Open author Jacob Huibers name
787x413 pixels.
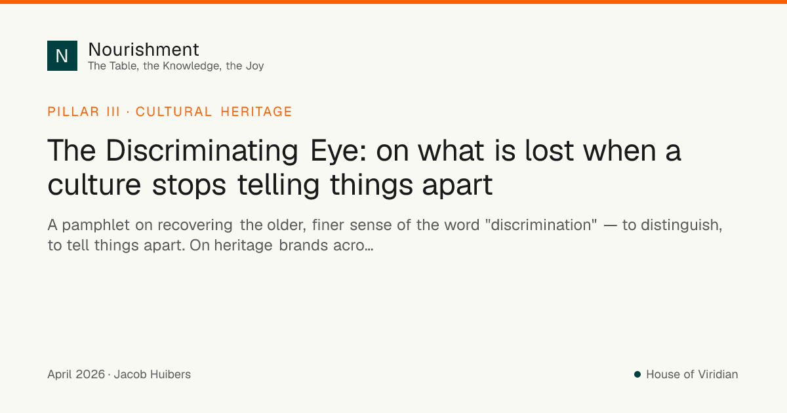[x=152, y=374]
